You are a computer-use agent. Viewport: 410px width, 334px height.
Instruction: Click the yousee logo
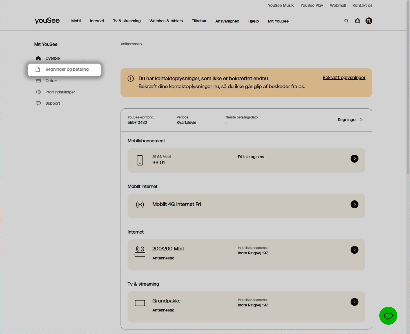tap(47, 21)
